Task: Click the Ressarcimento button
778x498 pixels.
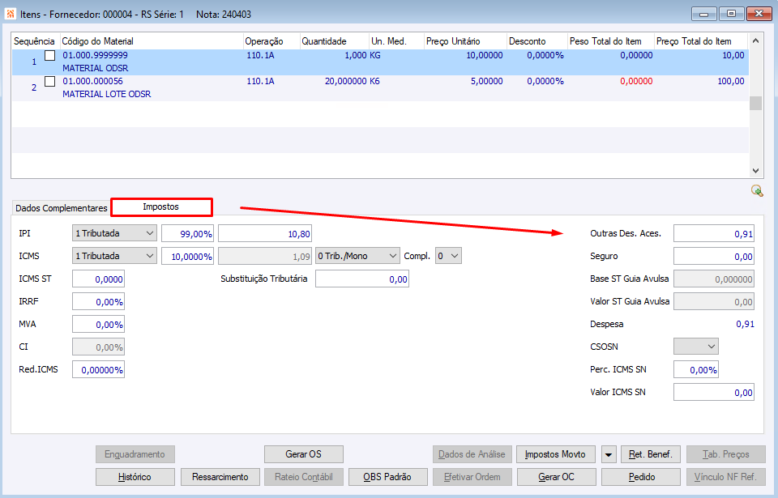Action: point(220,477)
